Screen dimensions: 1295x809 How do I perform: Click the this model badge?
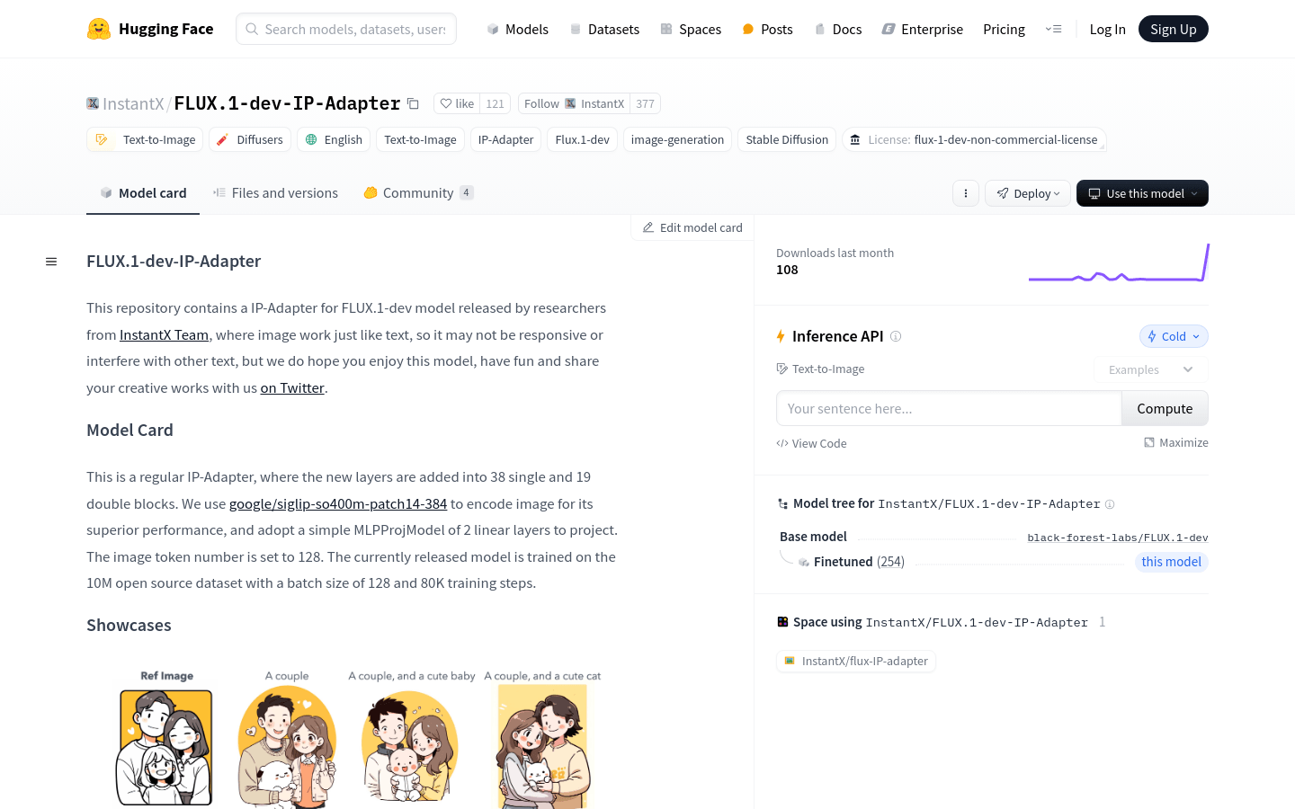(1171, 562)
